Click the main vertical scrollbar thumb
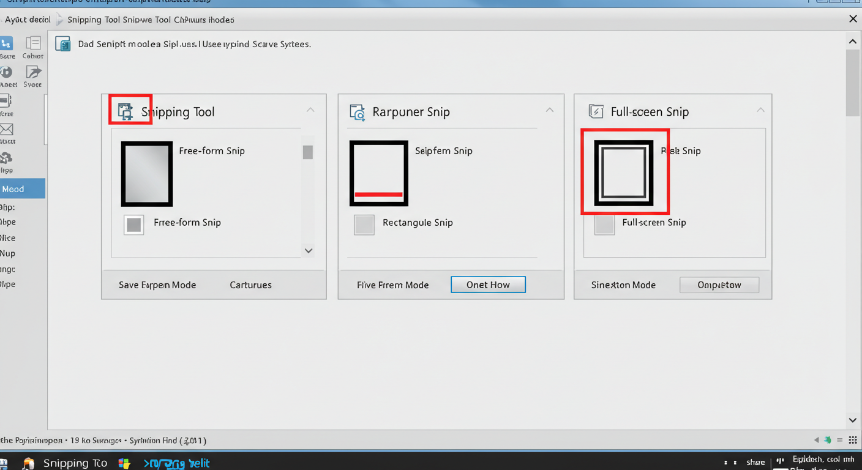 (x=853, y=83)
